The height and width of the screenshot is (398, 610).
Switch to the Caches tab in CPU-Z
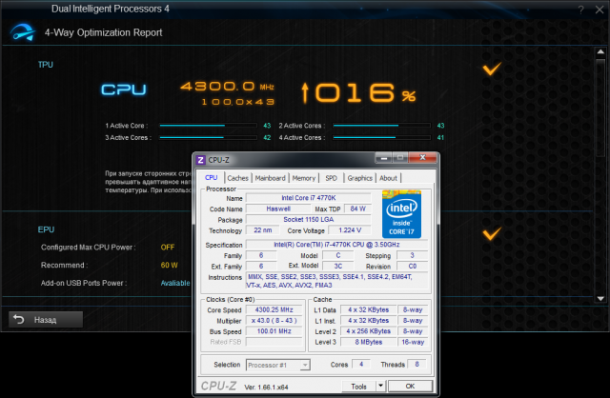tap(237, 178)
